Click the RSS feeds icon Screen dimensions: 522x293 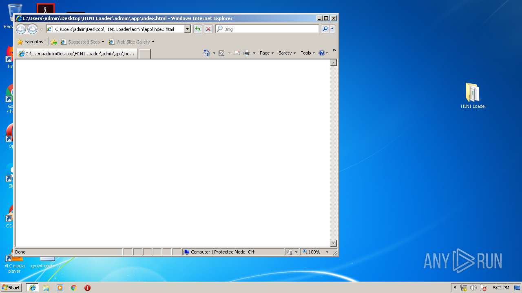click(221, 53)
